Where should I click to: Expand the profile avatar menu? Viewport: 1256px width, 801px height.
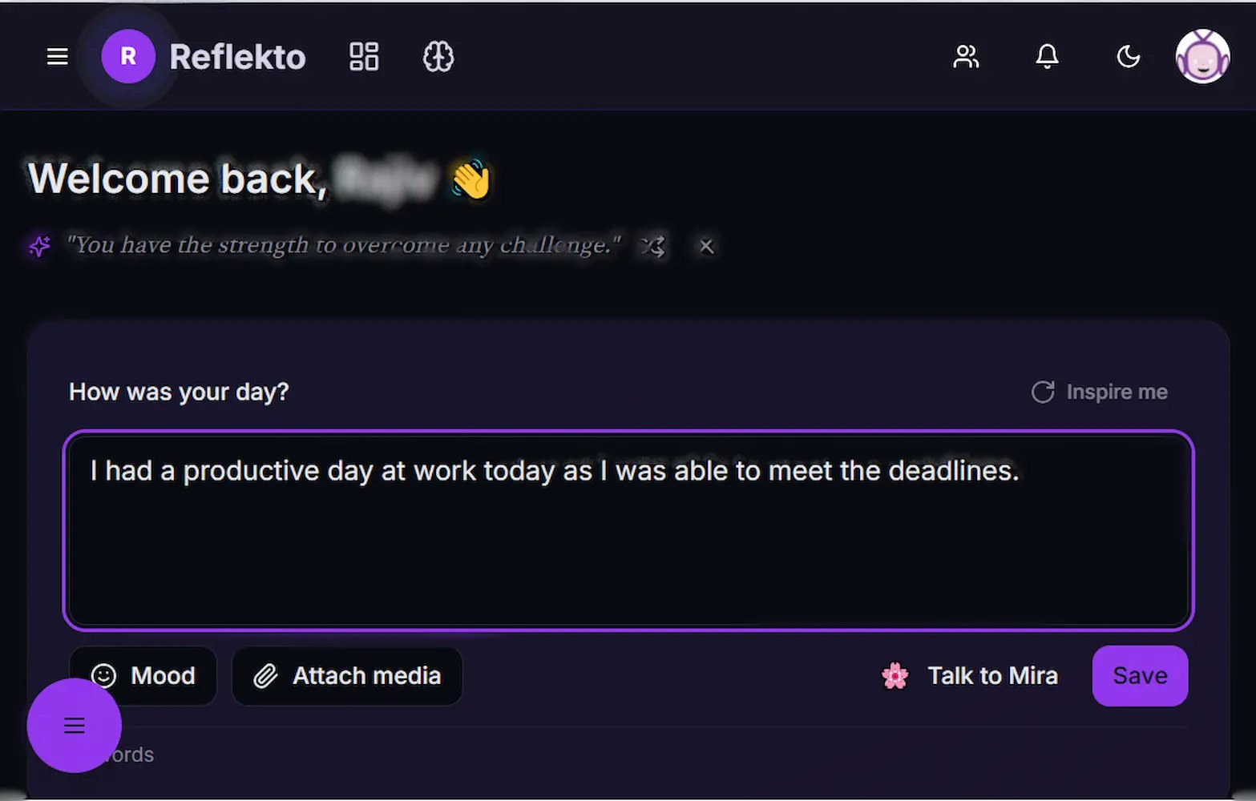(1202, 56)
